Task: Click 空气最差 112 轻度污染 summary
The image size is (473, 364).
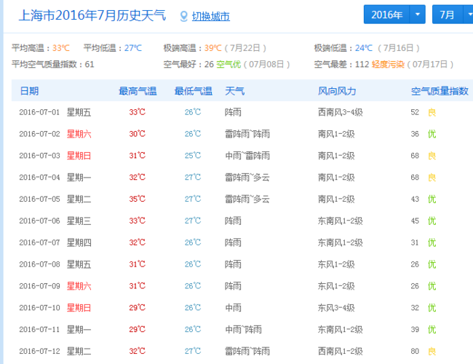Action: pyautogui.click(x=383, y=64)
